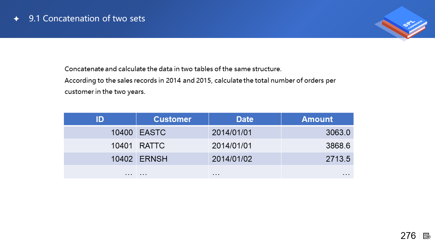Image resolution: width=435 pixels, height=244 pixels.
Task: Click the star icon before the slide title
Action: click(16, 19)
